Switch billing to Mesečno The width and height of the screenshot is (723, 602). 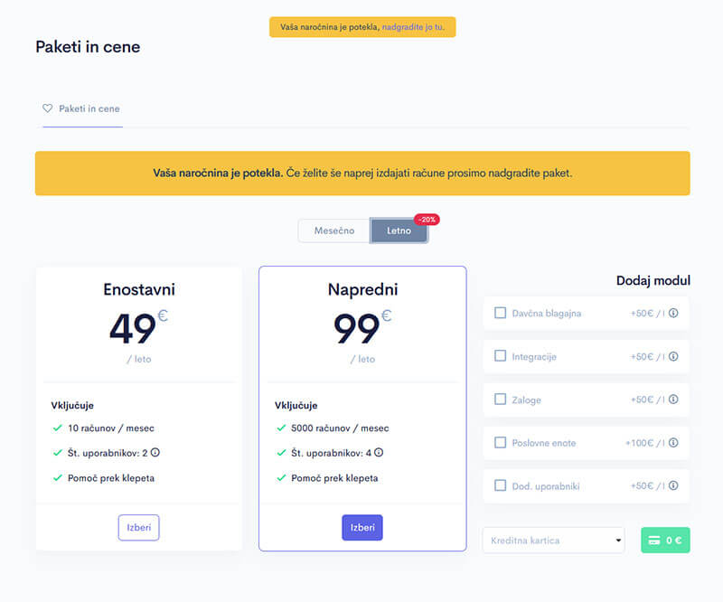click(334, 230)
